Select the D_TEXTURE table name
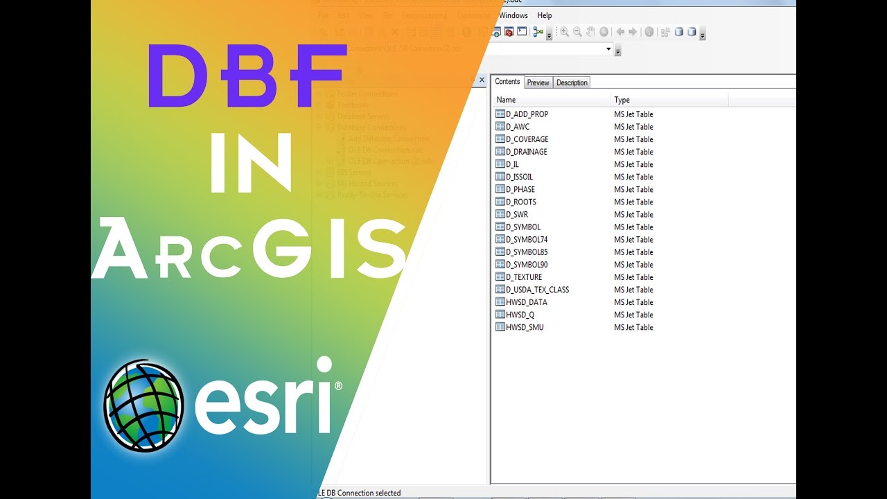The height and width of the screenshot is (499, 887). pyautogui.click(x=524, y=277)
